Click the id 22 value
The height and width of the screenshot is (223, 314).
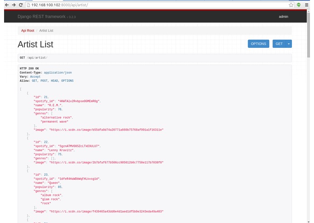pos(46,142)
